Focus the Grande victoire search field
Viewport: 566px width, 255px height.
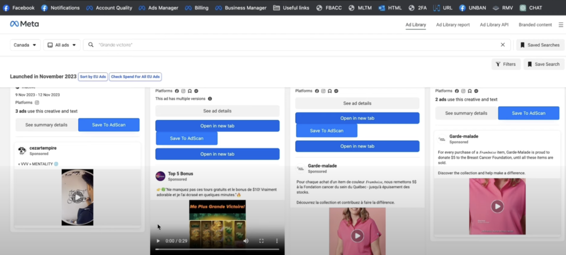296,45
